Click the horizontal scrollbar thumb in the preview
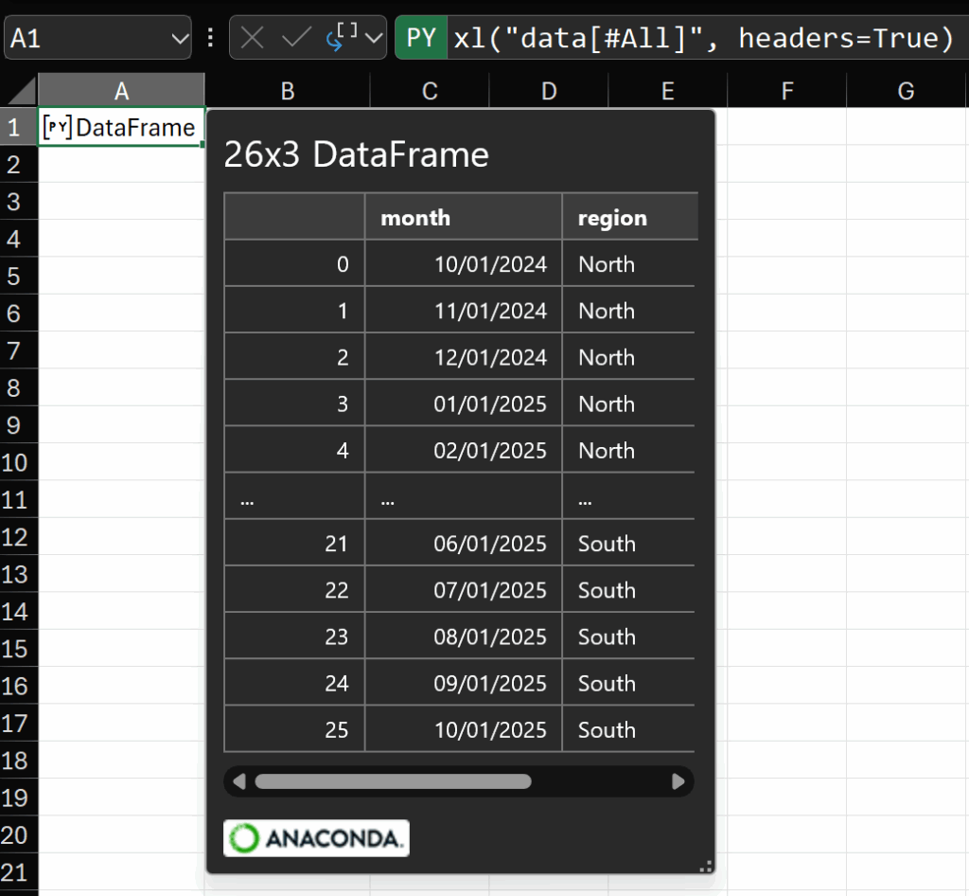The image size is (969, 896). [393, 781]
